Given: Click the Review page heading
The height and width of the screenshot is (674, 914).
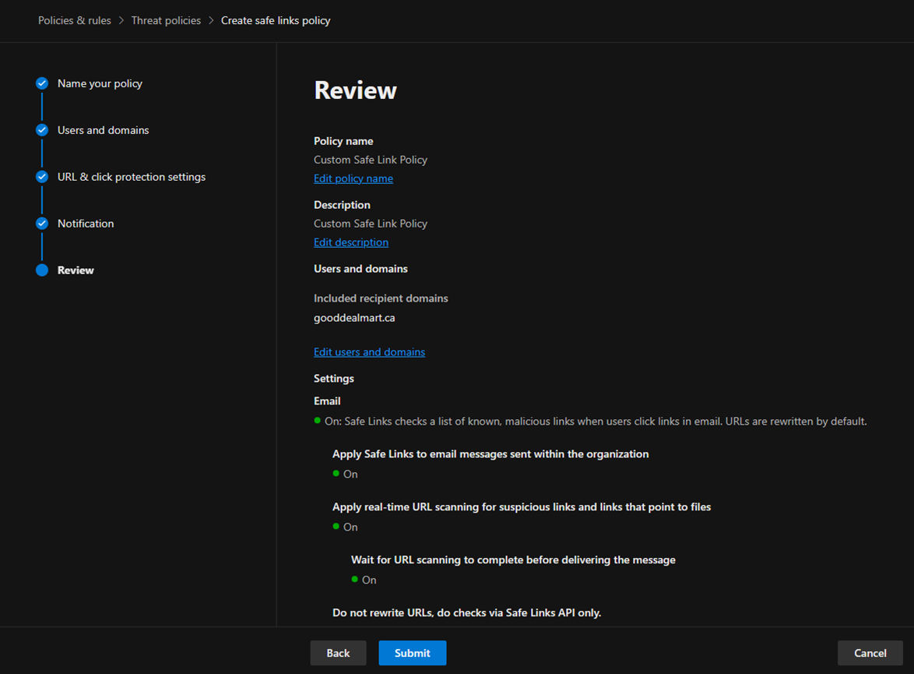Looking at the screenshot, I should 356,90.
